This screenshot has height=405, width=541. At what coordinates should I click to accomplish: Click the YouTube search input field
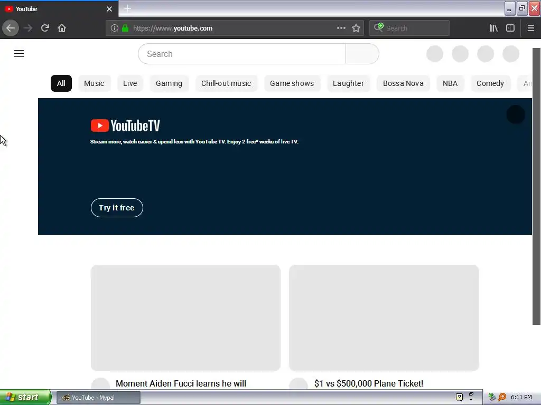click(242, 54)
